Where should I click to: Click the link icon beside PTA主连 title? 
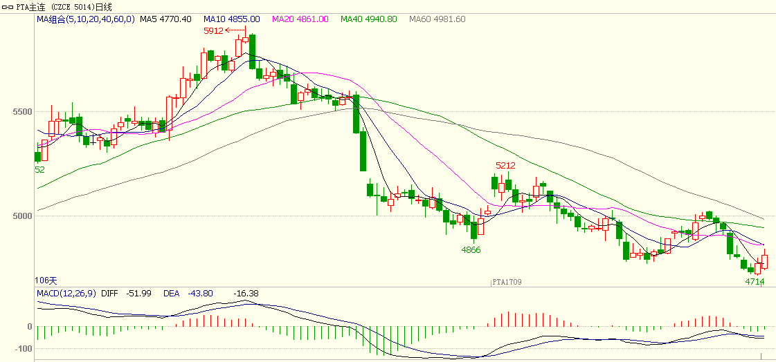click(x=8, y=7)
